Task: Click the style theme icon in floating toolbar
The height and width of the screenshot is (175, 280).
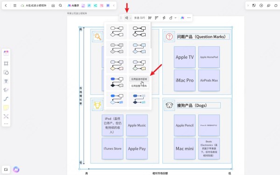Action: pyautogui.click(x=126, y=18)
